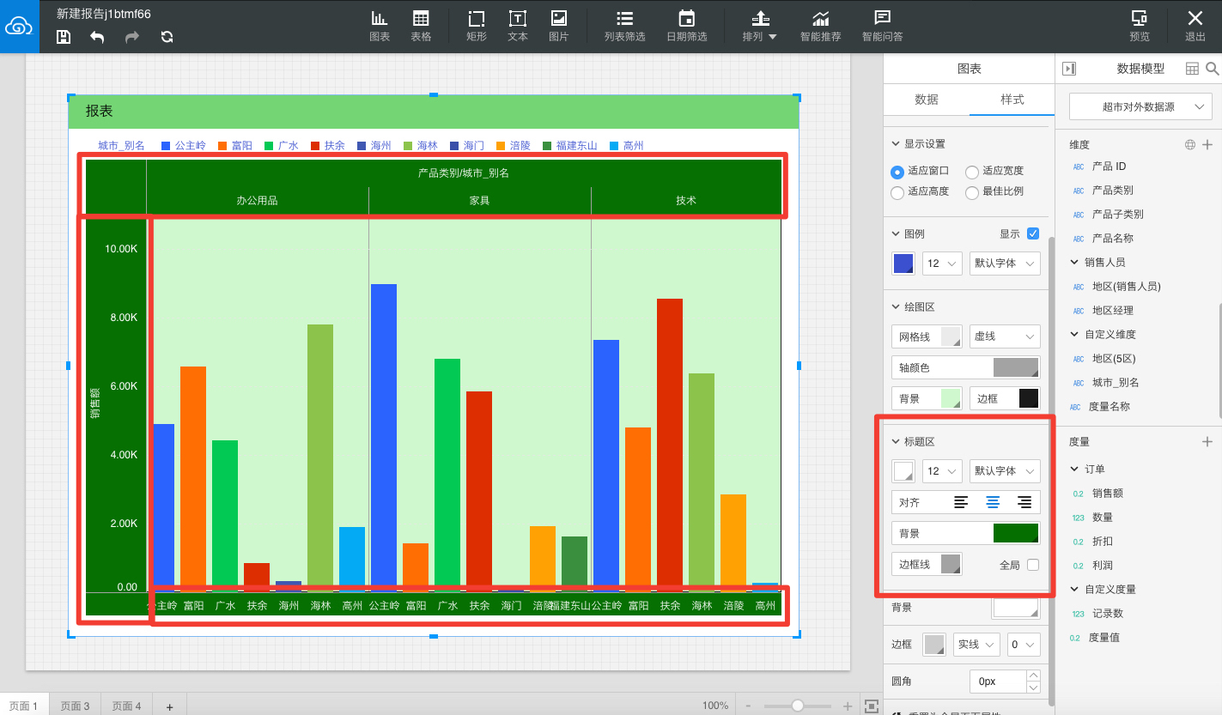Pick the 标题区 green 背景 color
The height and width of the screenshot is (715, 1222).
click(1016, 533)
